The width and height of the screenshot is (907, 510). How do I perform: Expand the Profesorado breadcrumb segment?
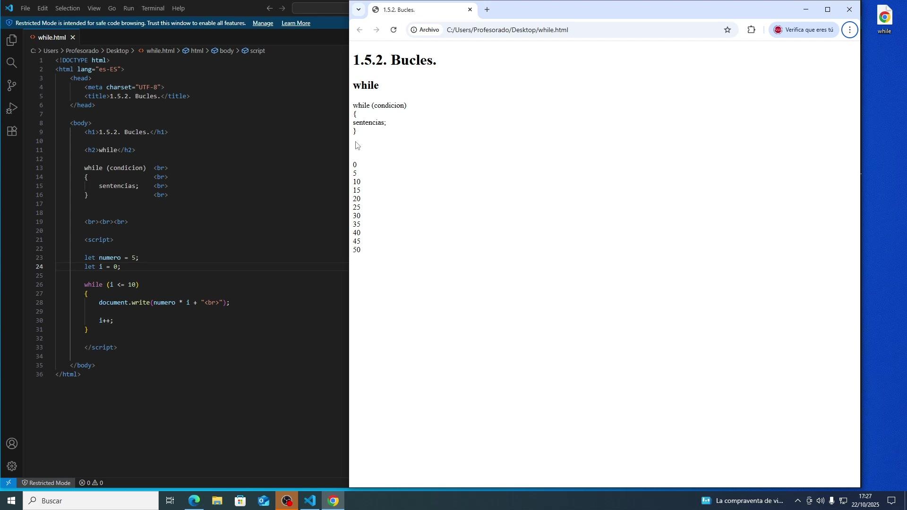point(82,51)
